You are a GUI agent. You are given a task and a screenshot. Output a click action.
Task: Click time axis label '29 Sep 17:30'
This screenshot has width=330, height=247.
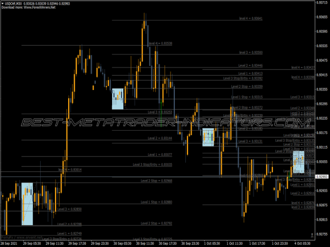tap(77, 244)
